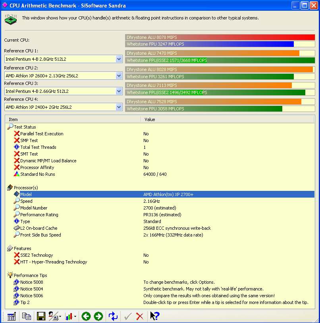Viewport: 320px width, 323px height.
Task: Select the Dynamic MP/MT Load Balance row
Action: [160, 161]
